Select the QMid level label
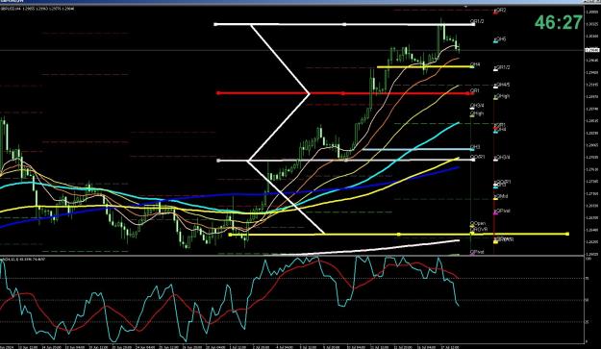The width and height of the screenshot is (601, 349). [x=501, y=196]
